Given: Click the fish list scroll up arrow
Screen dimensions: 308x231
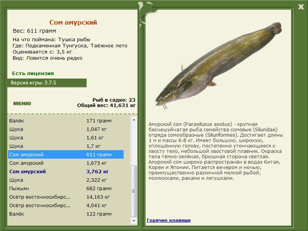Looking at the screenshot, I should point(134,120).
